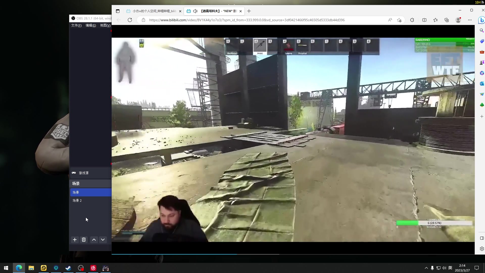
Task: Open sidebar Microsoft 365
Action: 482,73
